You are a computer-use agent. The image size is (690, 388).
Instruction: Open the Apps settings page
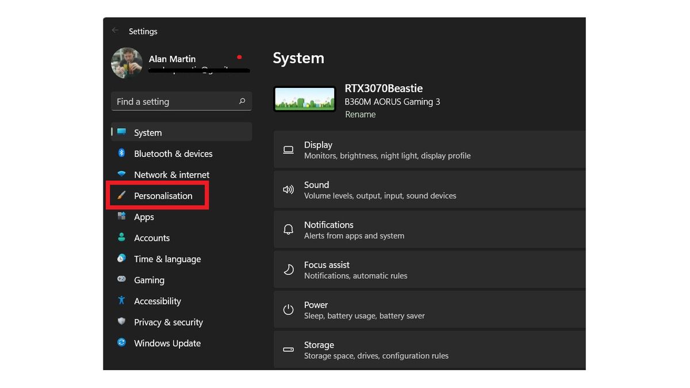coord(143,217)
